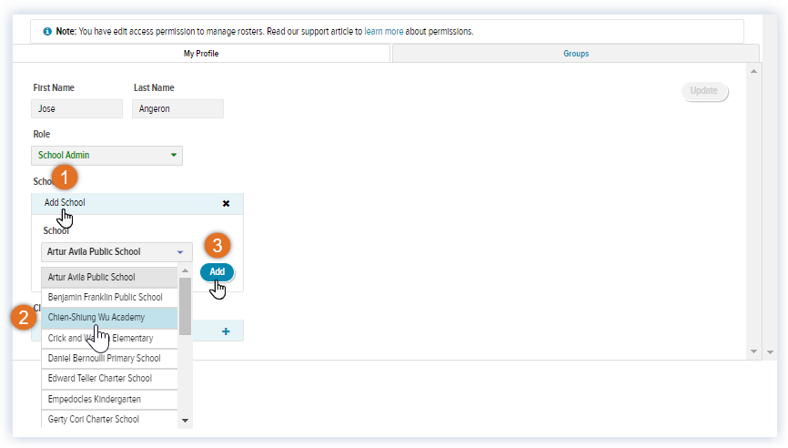Click the Add button
Screen dimensions: 788x448
[217, 272]
